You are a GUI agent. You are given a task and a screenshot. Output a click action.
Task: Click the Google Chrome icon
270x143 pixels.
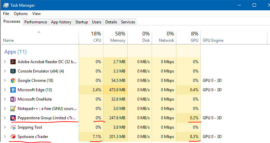tap(13, 81)
